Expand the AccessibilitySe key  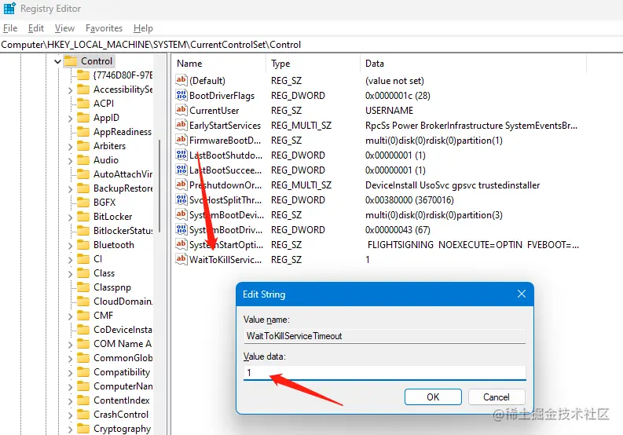(x=71, y=90)
